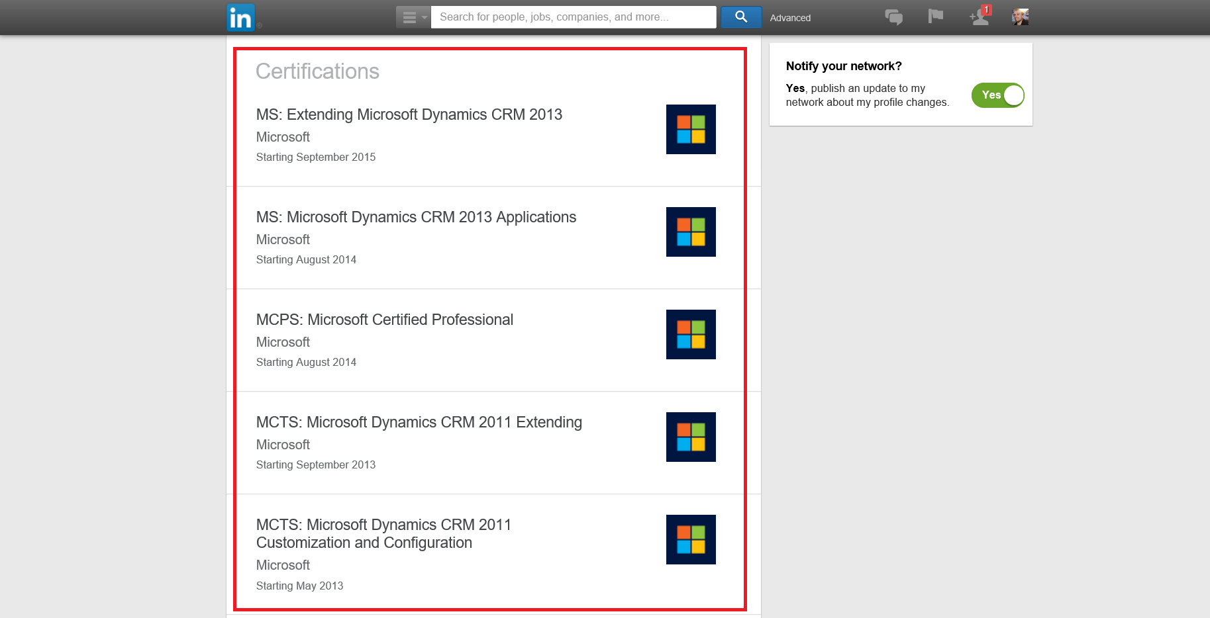Click Microsoft logo for CRM 2013 Applications
Viewport: 1210px width, 618px height.
tap(691, 232)
